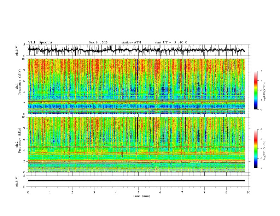Click the ch.1 'Frequency (kHz)' axis label
This screenshot has height=216, width=280.
click(19, 82)
